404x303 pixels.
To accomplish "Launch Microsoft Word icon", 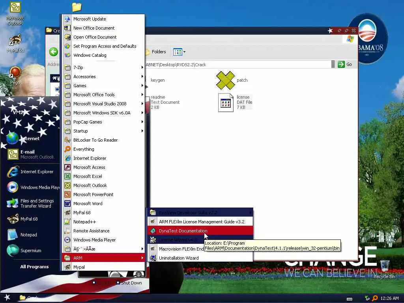I will tap(67, 204).
